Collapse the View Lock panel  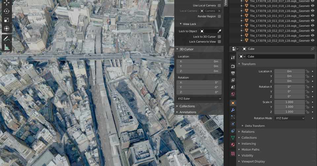click(x=181, y=24)
